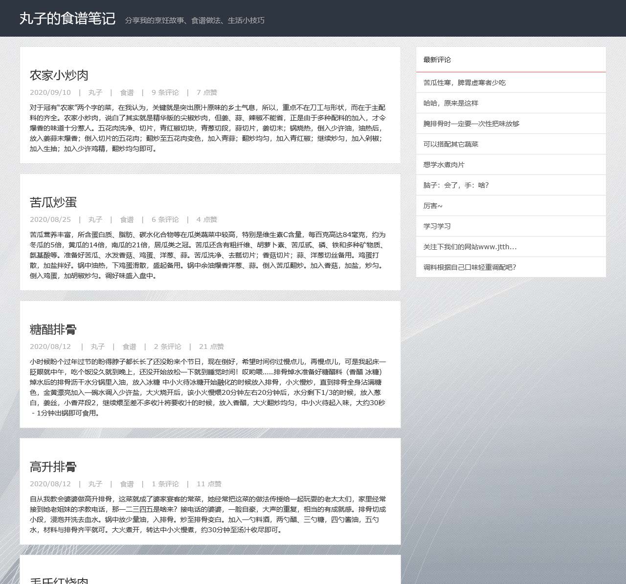This screenshot has width=626, height=584.
Task: View the 2 条评论 on 糖醋排骨
Action: (x=168, y=346)
